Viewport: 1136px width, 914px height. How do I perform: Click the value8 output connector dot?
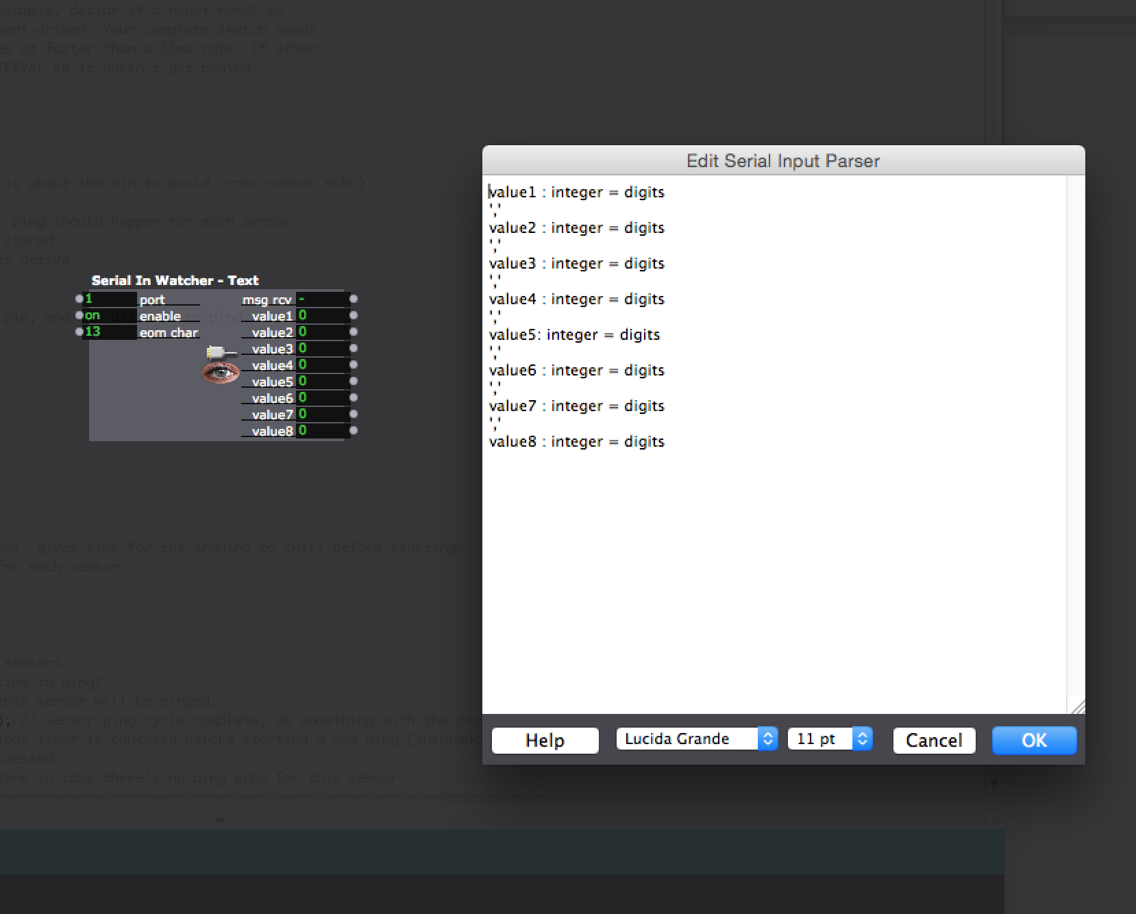(354, 430)
